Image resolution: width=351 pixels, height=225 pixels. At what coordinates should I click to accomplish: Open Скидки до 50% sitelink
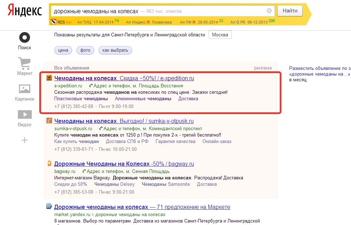(70, 184)
